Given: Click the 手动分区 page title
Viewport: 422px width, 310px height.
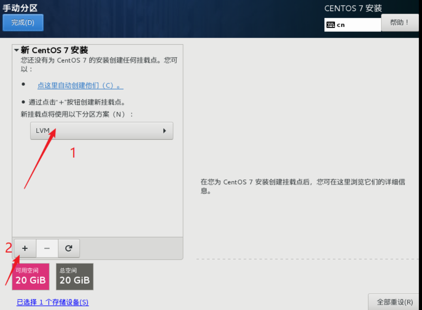Looking at the screenshot, I should coord(20,8).
